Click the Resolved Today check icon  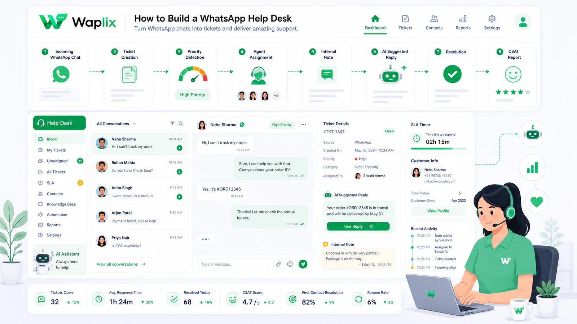(x=174, y=299)
